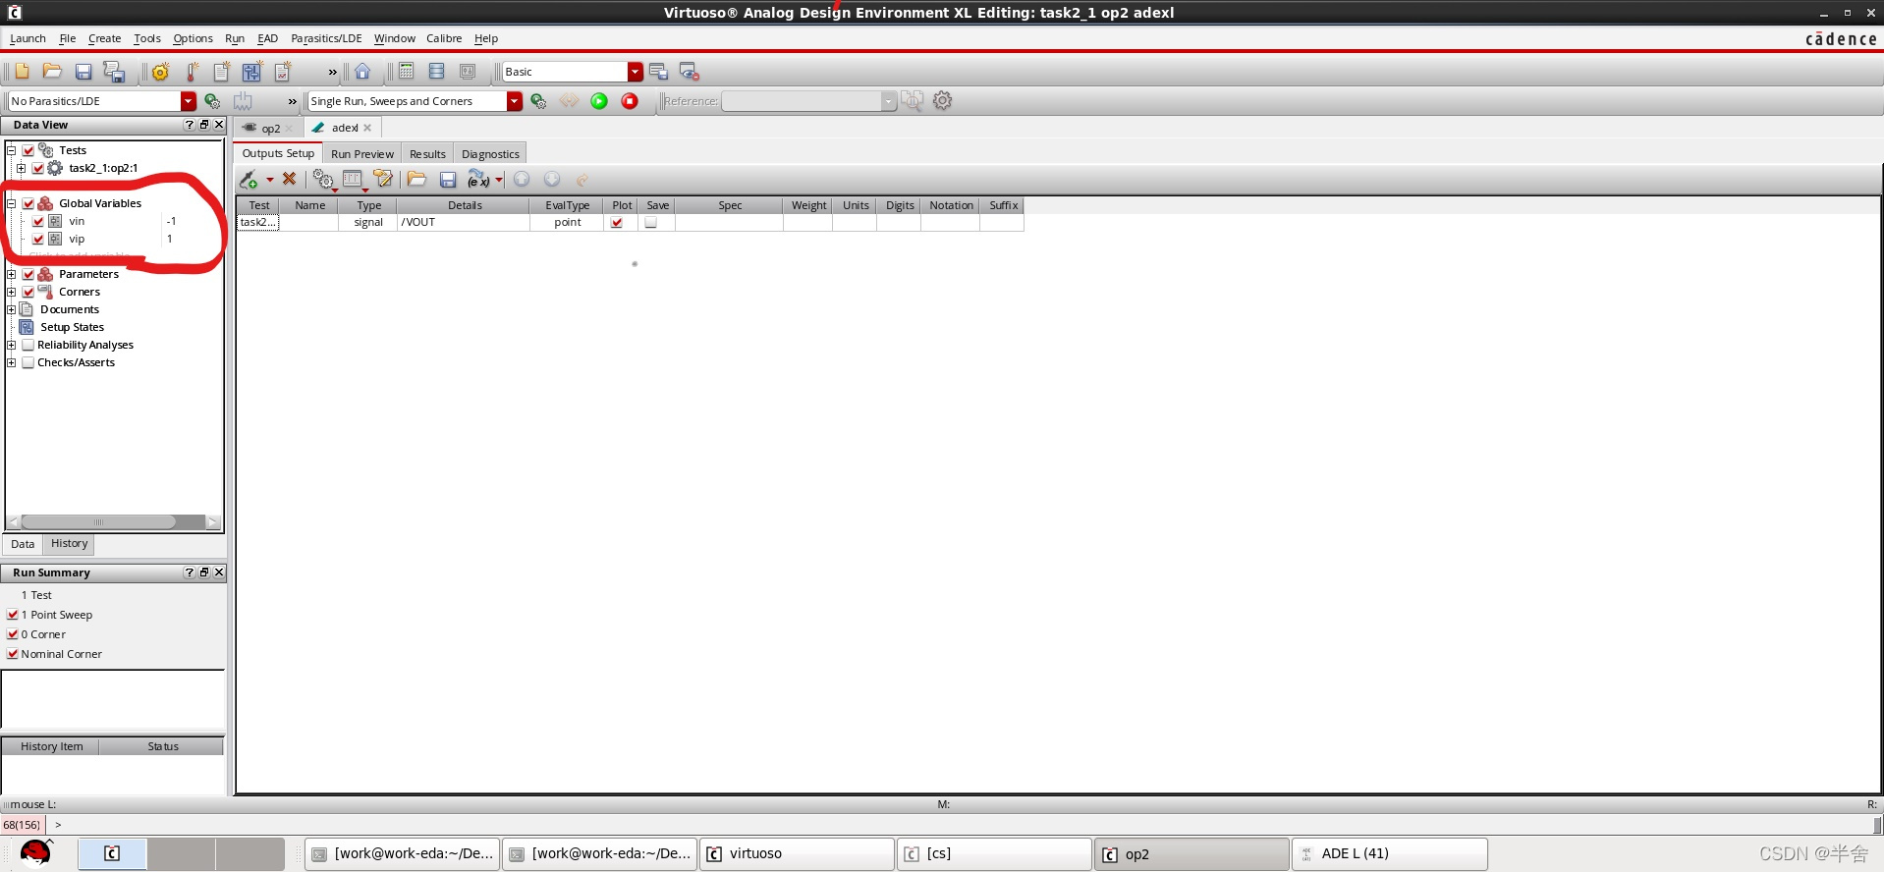Select the op2 schematic tab
The image size is (1884, 872).
270,129
